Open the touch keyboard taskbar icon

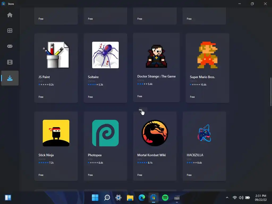(177, 198)
